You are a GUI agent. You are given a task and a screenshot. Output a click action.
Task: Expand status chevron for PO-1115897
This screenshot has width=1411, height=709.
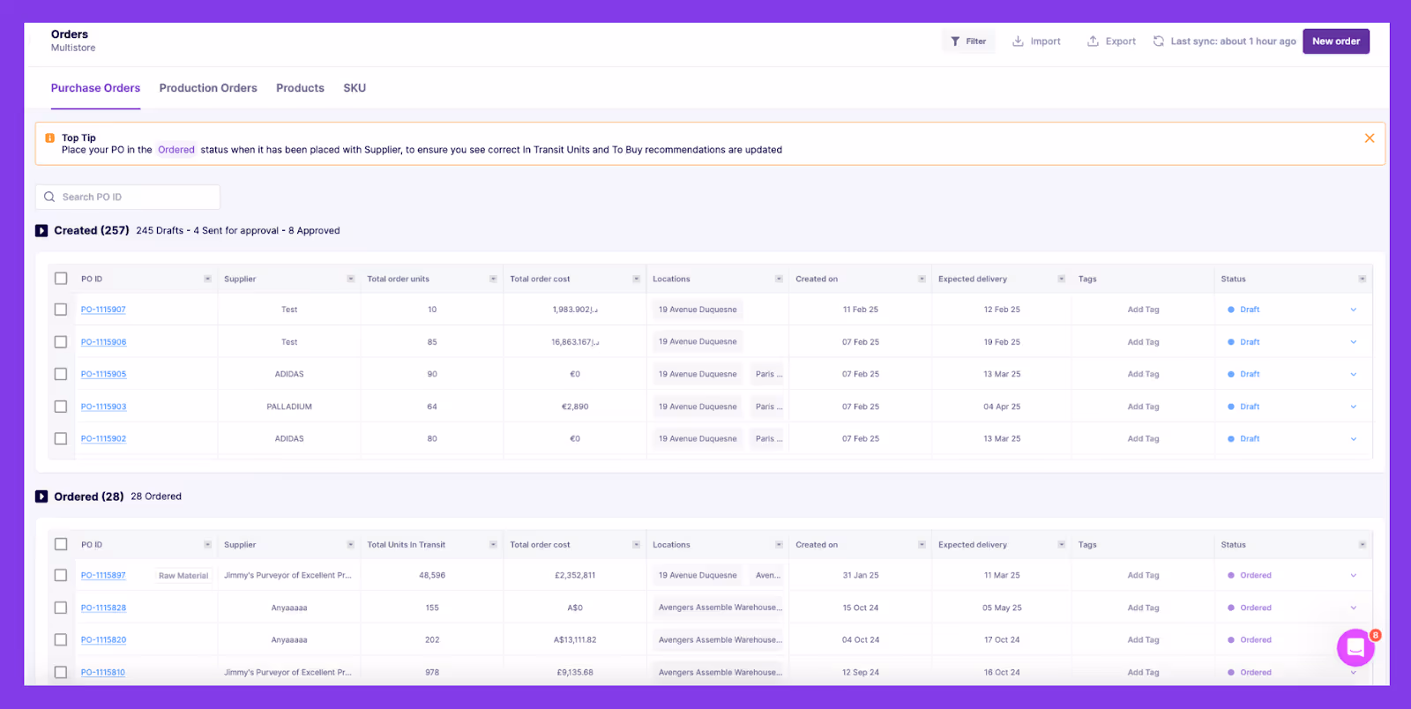1353,575
